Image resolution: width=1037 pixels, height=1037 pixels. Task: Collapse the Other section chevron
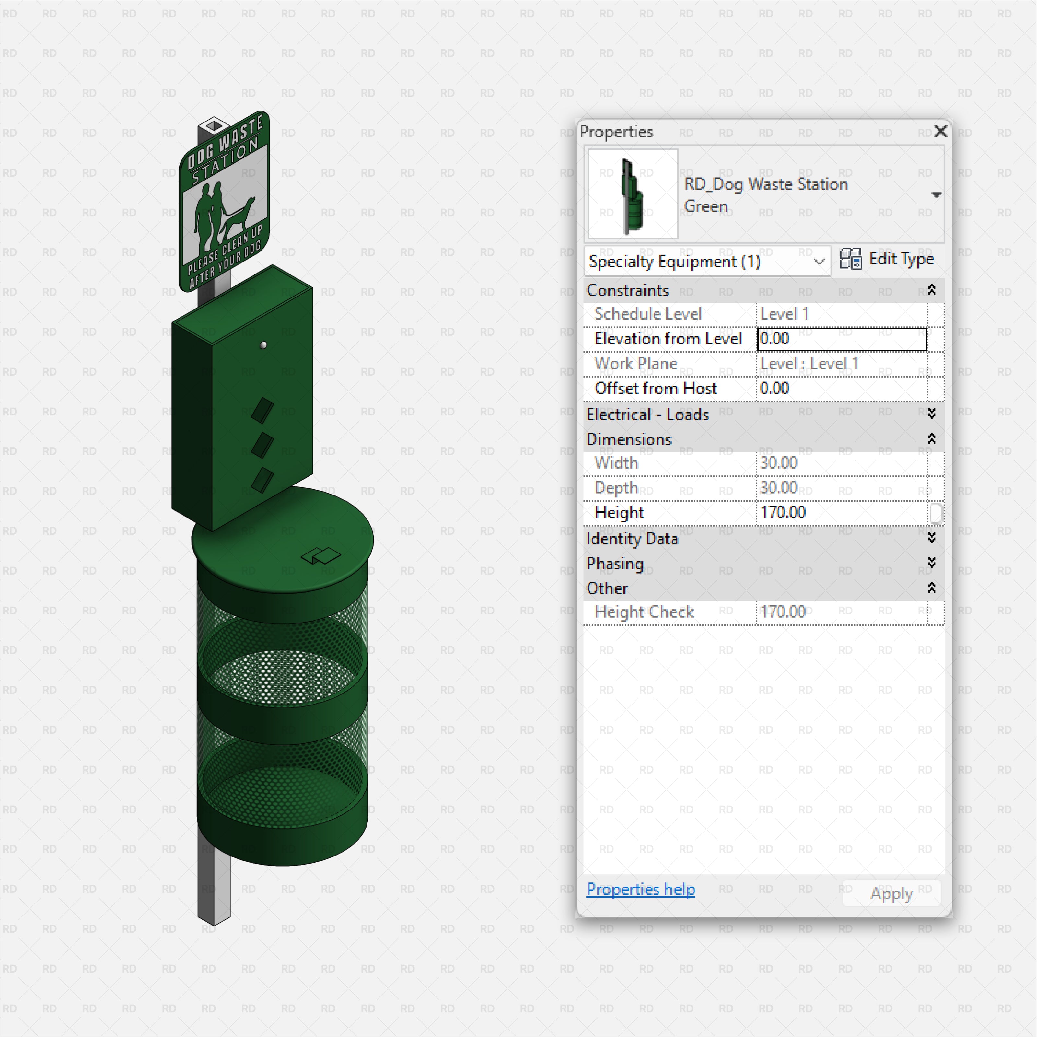point(932,588)
